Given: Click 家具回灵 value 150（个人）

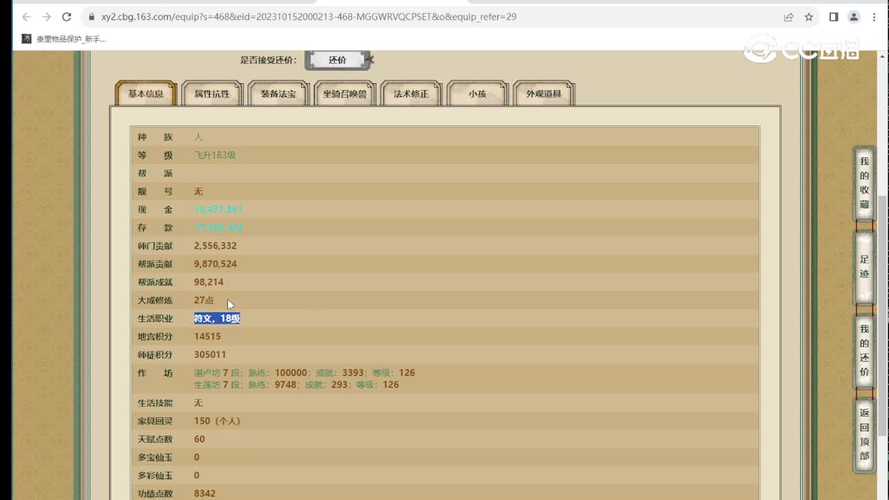Looking at the screenshot, I should tap(217, 421).
